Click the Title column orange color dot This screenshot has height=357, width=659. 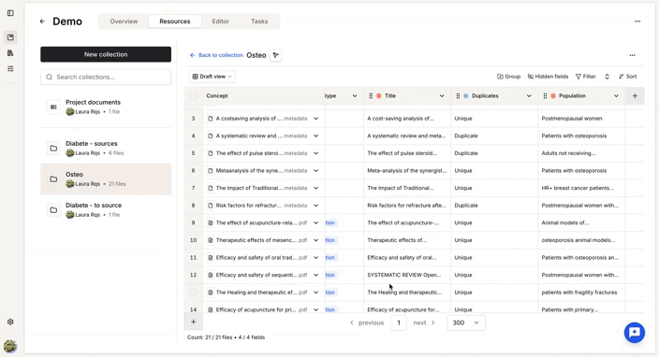[379, 96]
